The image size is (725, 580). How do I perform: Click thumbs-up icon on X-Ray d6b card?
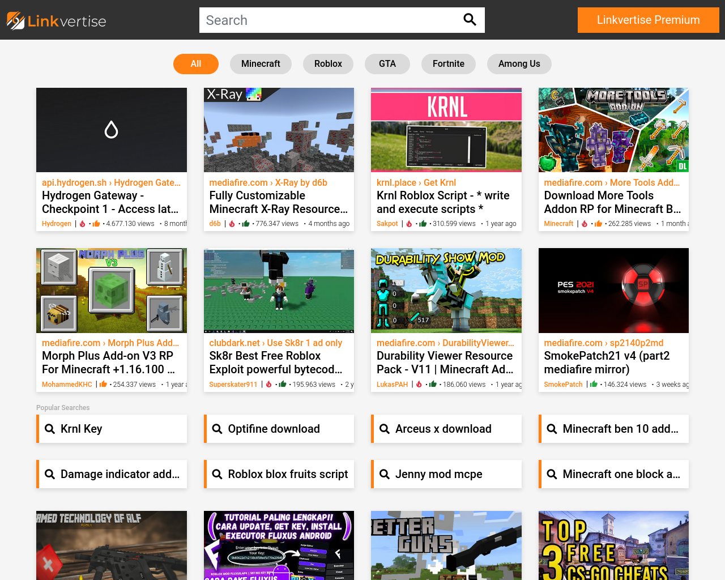click(x=246, y=224)
